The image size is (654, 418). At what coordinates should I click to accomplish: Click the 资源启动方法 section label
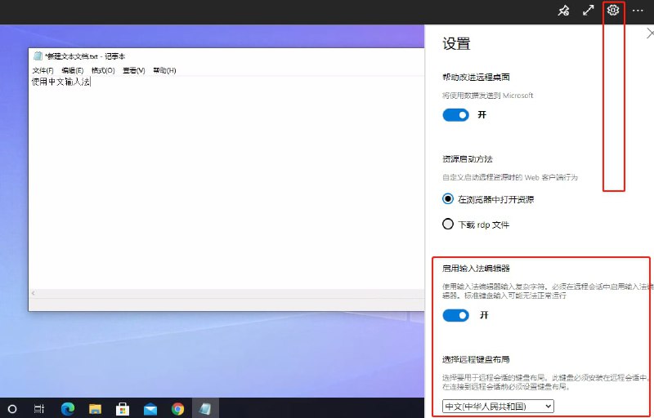point(467,159)
